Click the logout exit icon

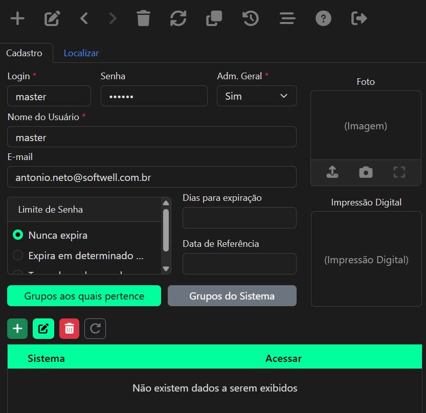coord(359,18)
